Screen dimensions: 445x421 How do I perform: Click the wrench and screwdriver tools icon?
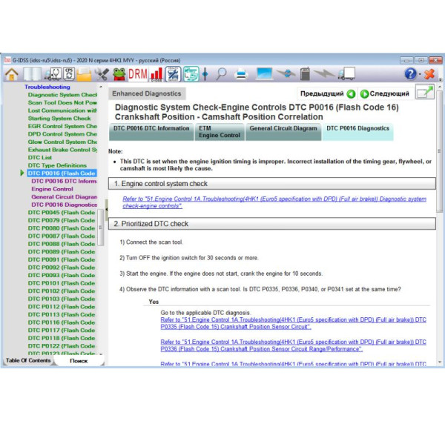101,74
